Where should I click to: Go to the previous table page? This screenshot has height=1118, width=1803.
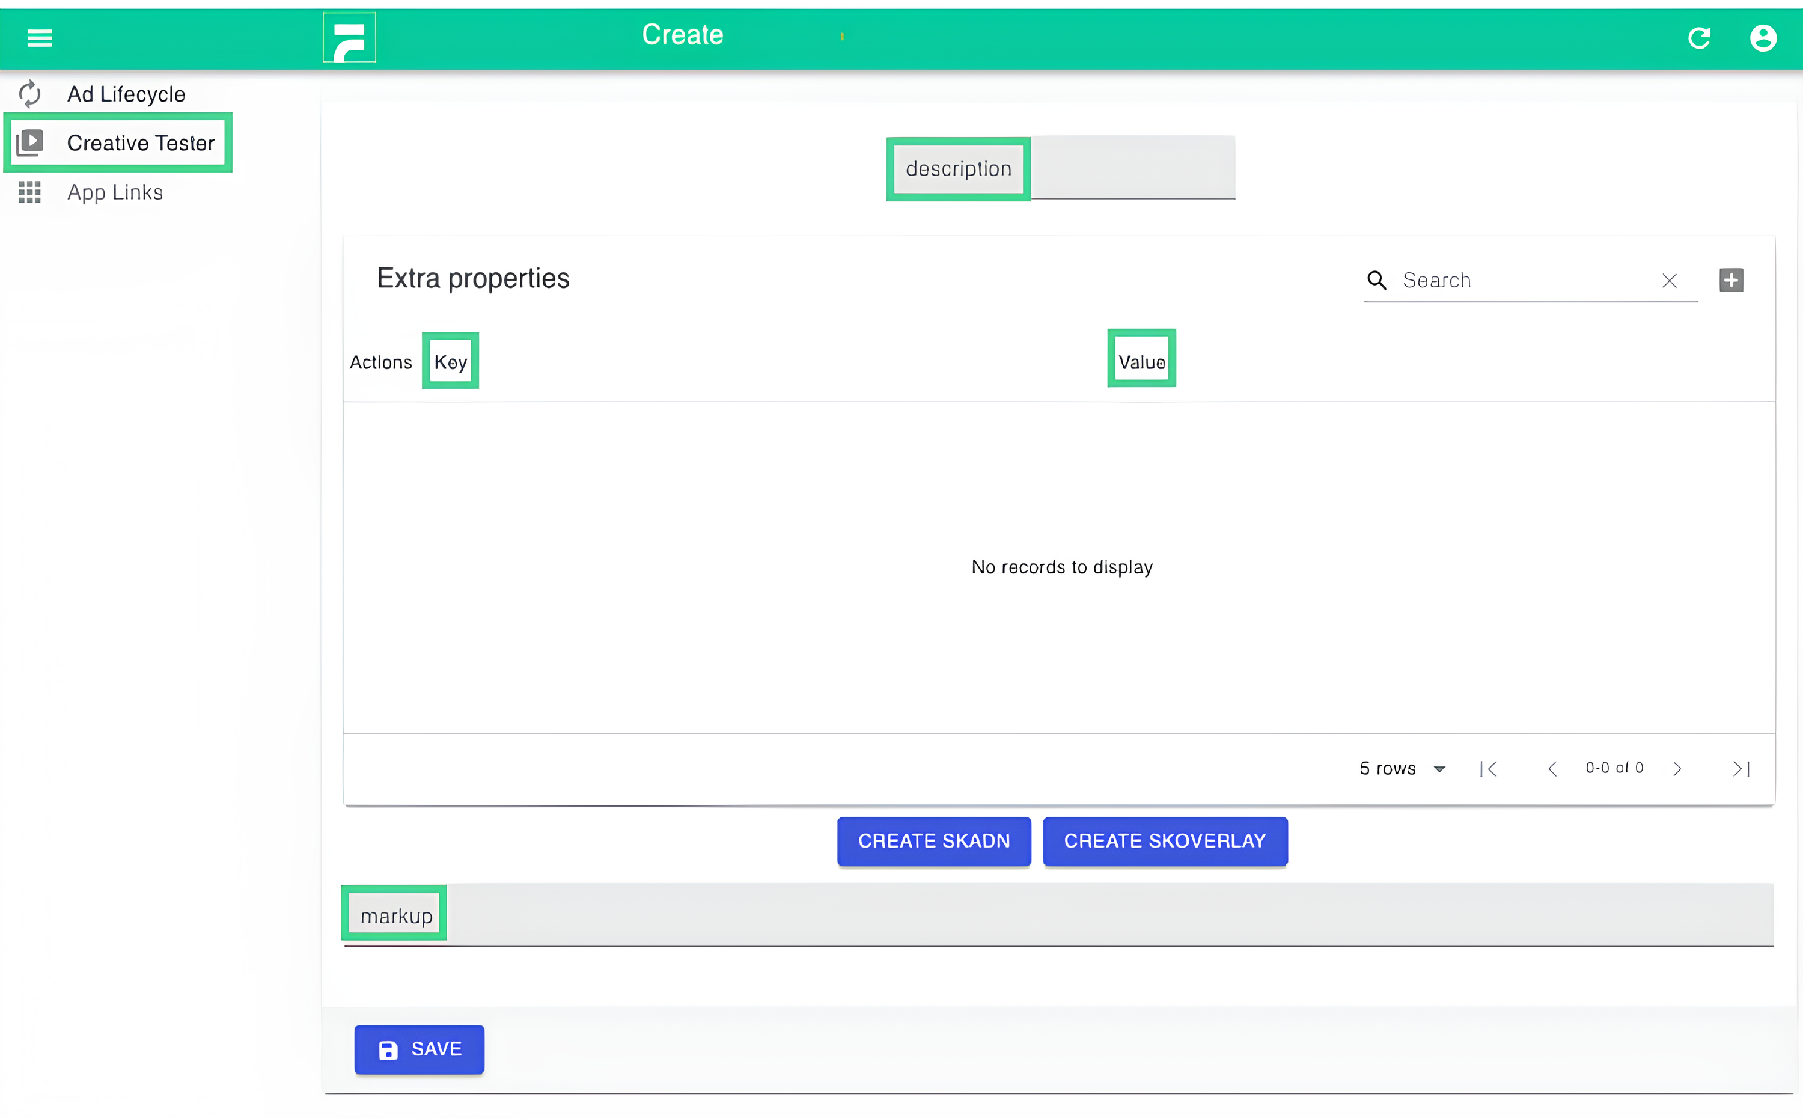(1552, 769)
